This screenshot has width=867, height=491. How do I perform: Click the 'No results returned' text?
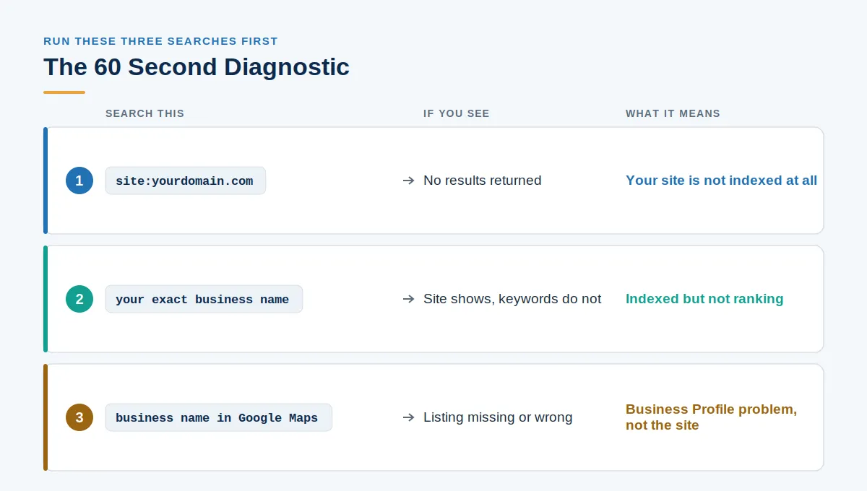[483, 181]
